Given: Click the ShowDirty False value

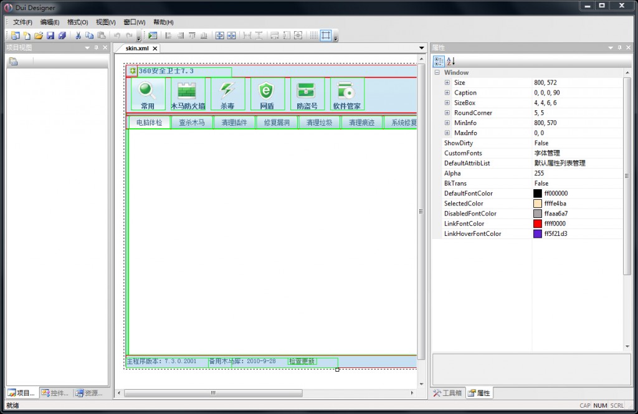Looking at the screenshot, I should tap(541, 143).
